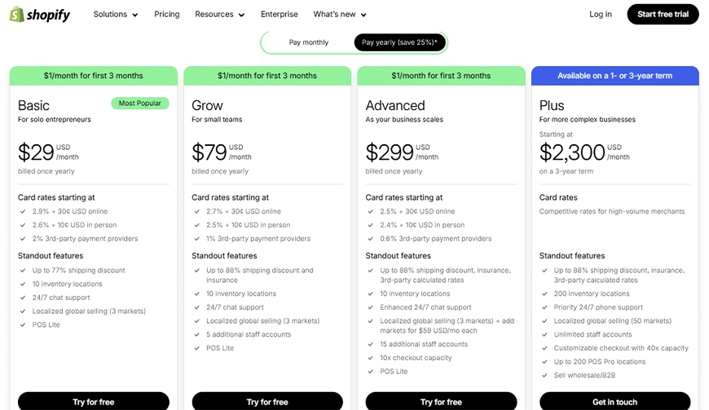The height and width of the screenshot is (410, 709).
Task: Select Pay yearly (save 25%) option
Action: [399, 42]
